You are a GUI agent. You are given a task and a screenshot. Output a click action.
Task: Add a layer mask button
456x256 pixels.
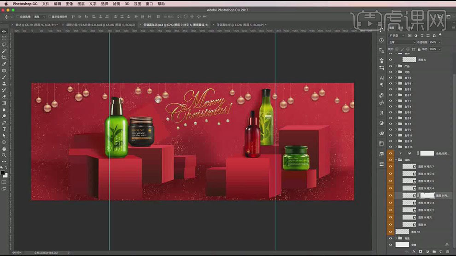[420, 252]
